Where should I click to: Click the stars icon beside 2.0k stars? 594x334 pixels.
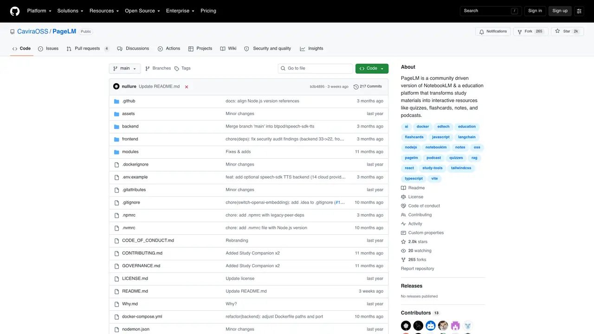click(404, 242)
